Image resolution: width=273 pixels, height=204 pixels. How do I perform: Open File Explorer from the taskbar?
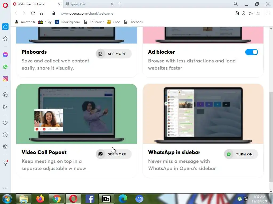(24, 199)
